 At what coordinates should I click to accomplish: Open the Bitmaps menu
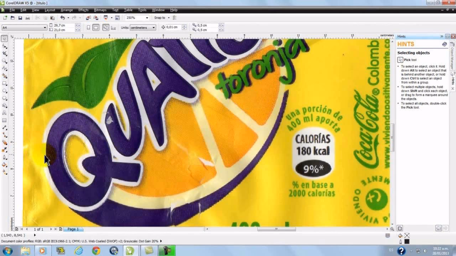tap(100, 10)
